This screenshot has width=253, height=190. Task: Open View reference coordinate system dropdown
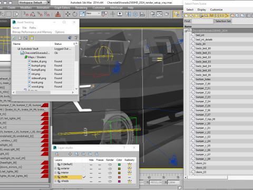click(x=93, y=13)
